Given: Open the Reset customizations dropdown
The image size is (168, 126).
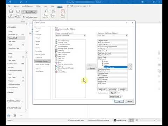Looking at the screenshot, I should click(114, 93).
